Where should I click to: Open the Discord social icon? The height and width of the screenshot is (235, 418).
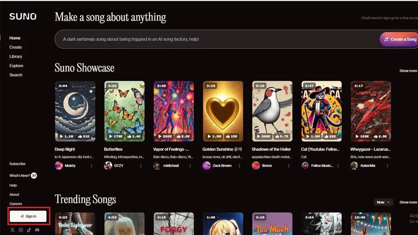[x=37, y=230]
